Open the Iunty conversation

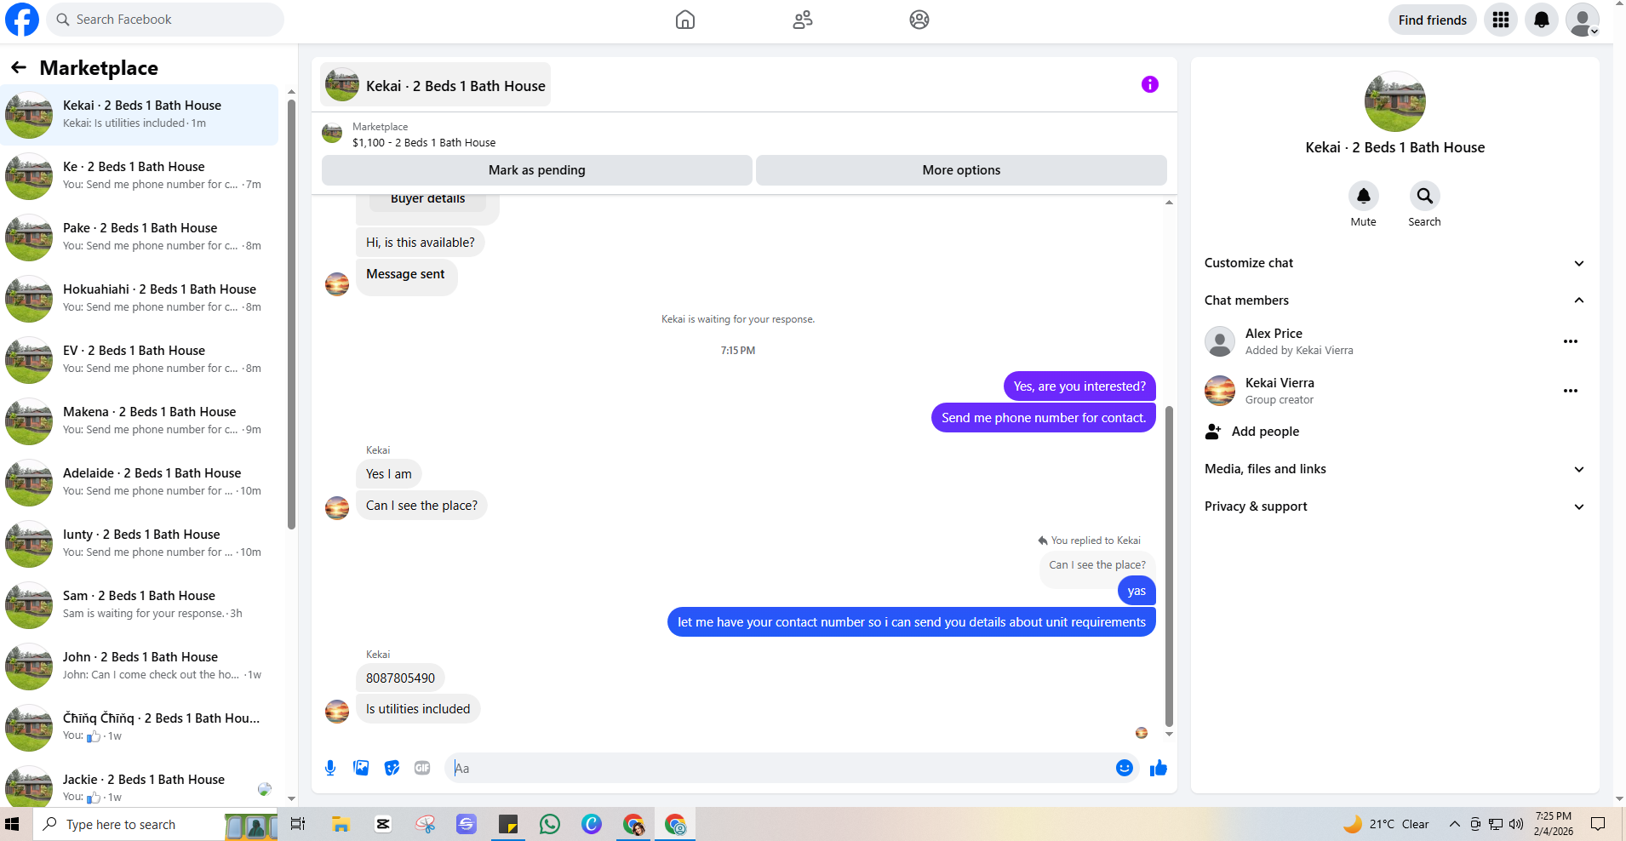[140, 544]
